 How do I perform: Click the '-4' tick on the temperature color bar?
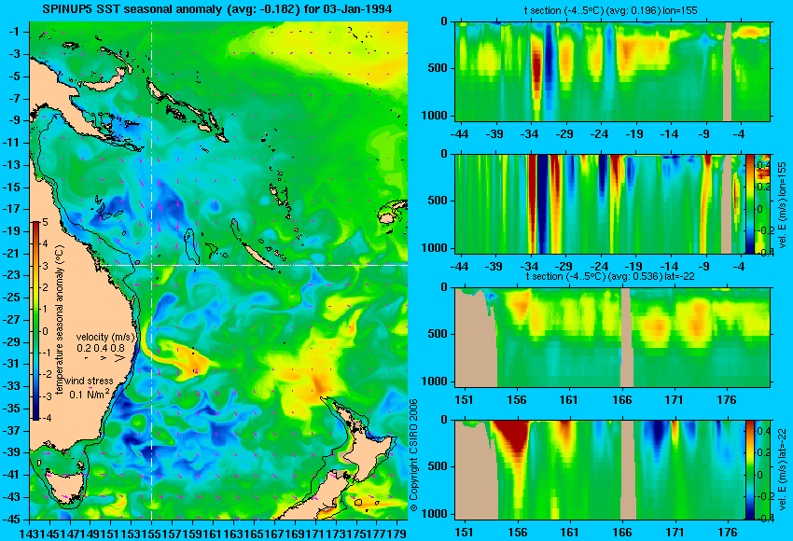45,418
